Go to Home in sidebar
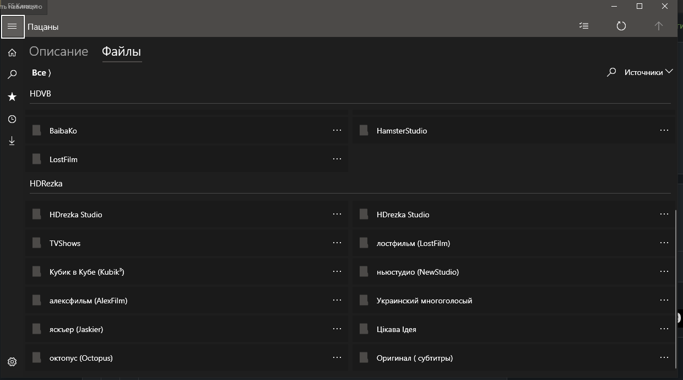 (x=12, y=53)
